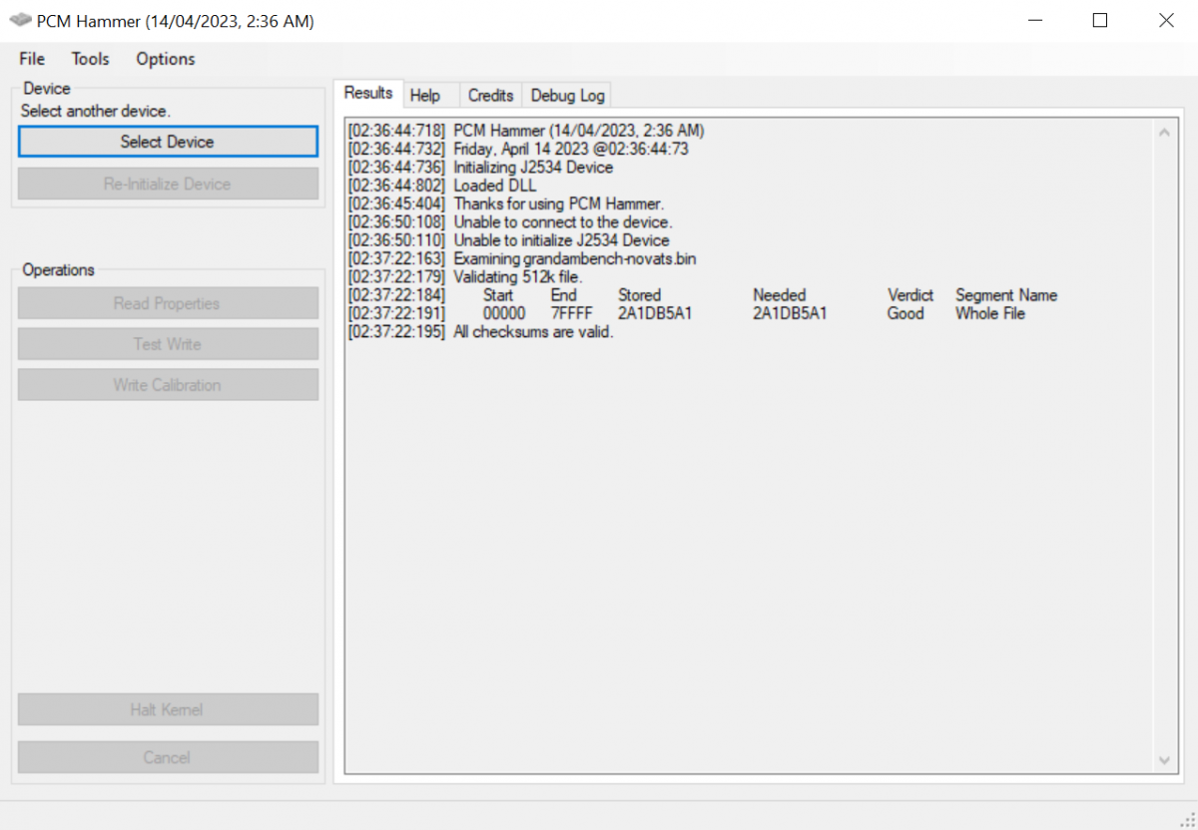Open the File menu

point(32,59)
